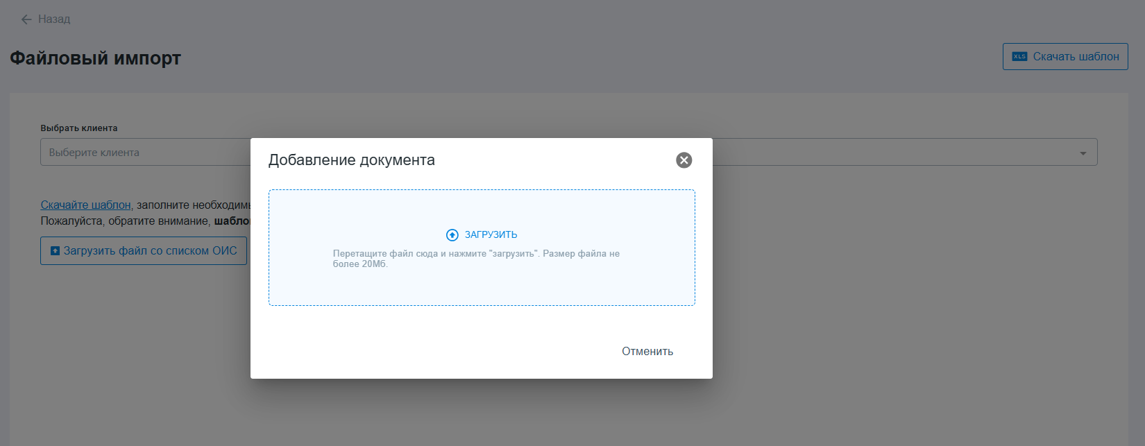1145x446 pixels.
Task: Click the 'Назад' text label
Action: pos(54,19)
